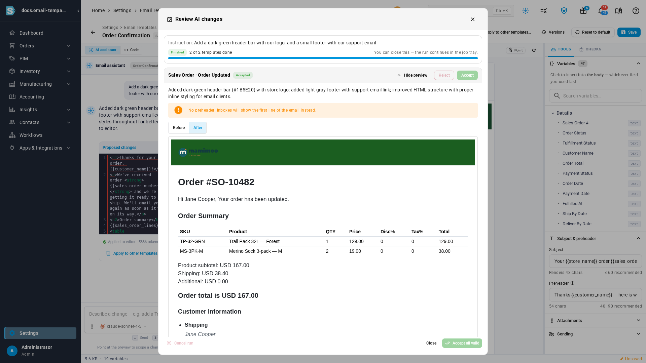Screen dimensions: 646x363
Task: Switch preview to the Before tab
Action: pos(179,128)
